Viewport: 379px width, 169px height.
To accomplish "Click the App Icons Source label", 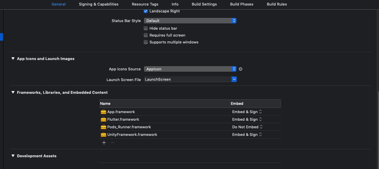I will [x=125, y=69].
